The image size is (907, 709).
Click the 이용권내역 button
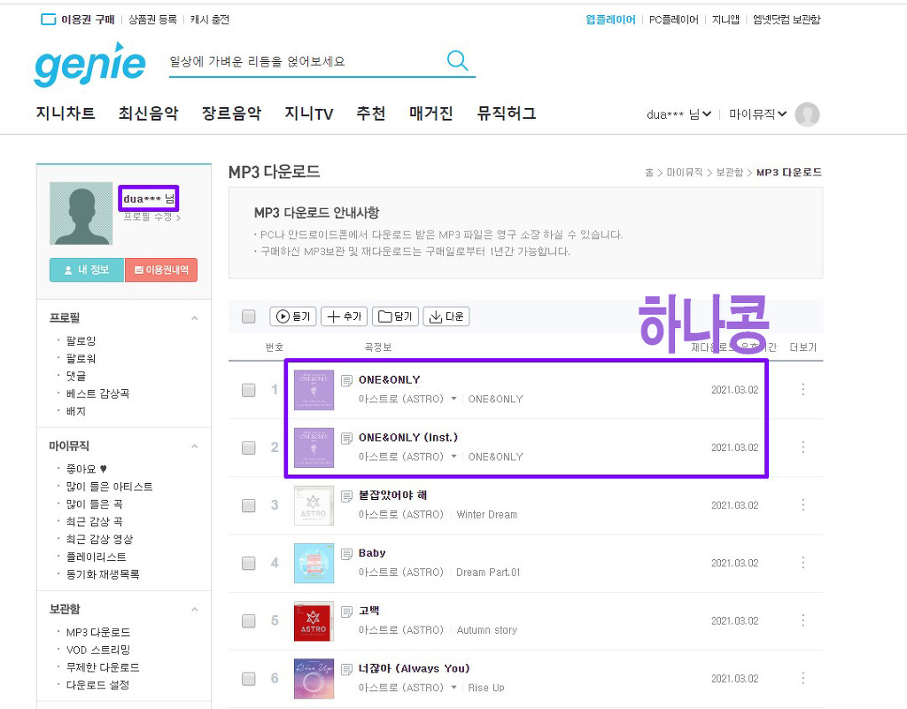tap(161, 269)
